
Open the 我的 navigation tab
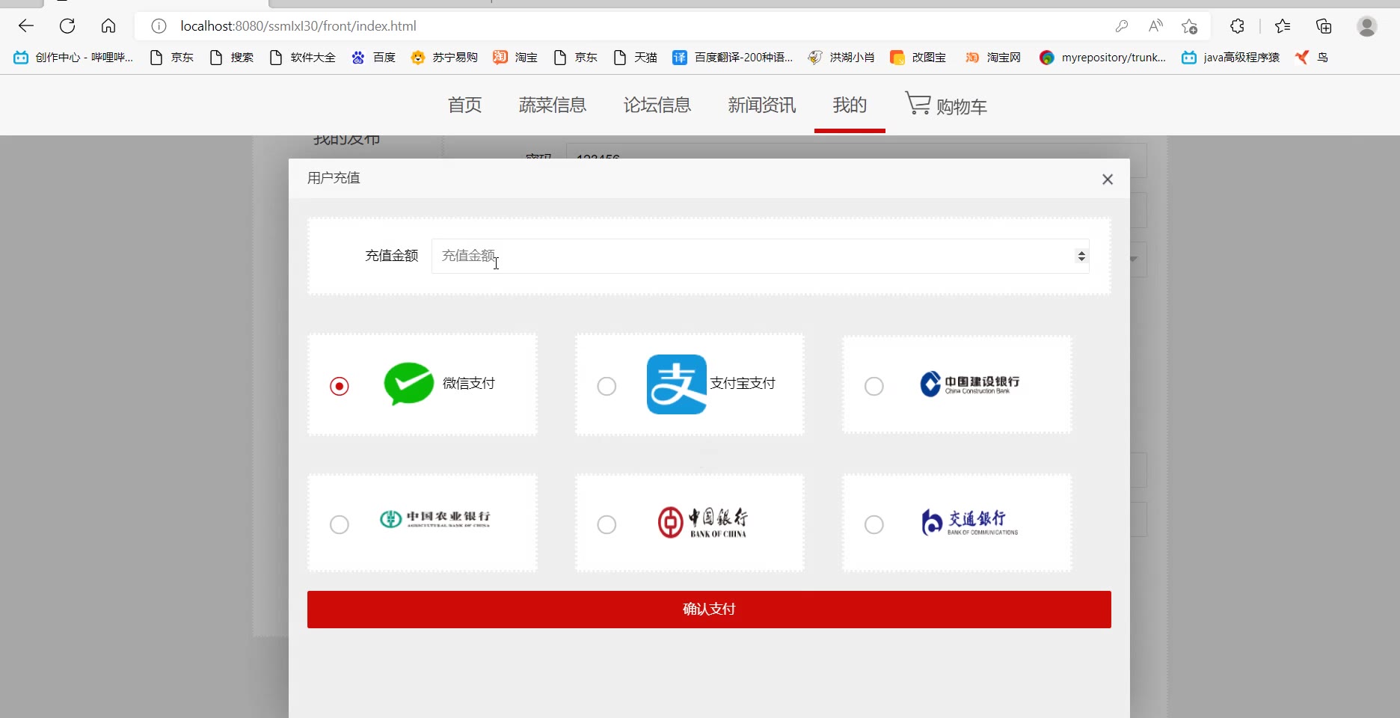coord(850,105)
